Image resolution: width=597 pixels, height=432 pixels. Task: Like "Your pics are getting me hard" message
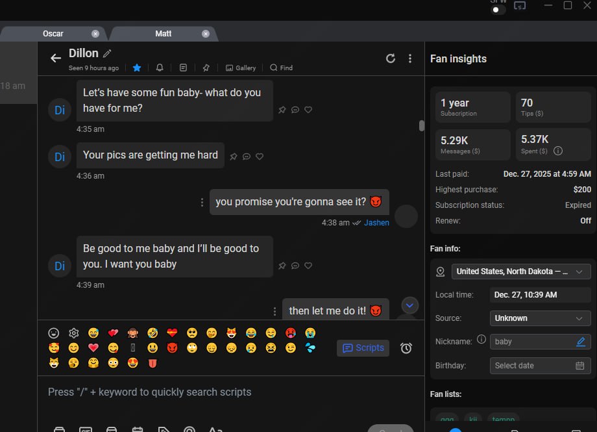click(260, 157)
